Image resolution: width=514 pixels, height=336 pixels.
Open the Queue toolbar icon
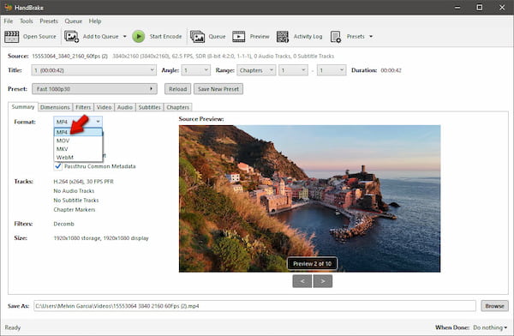[197, 36]
